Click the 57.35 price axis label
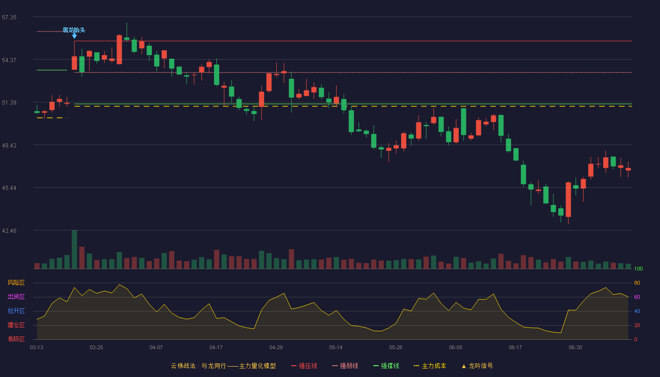This screenshot has width=660, height=377. click(x=9, y=17)
